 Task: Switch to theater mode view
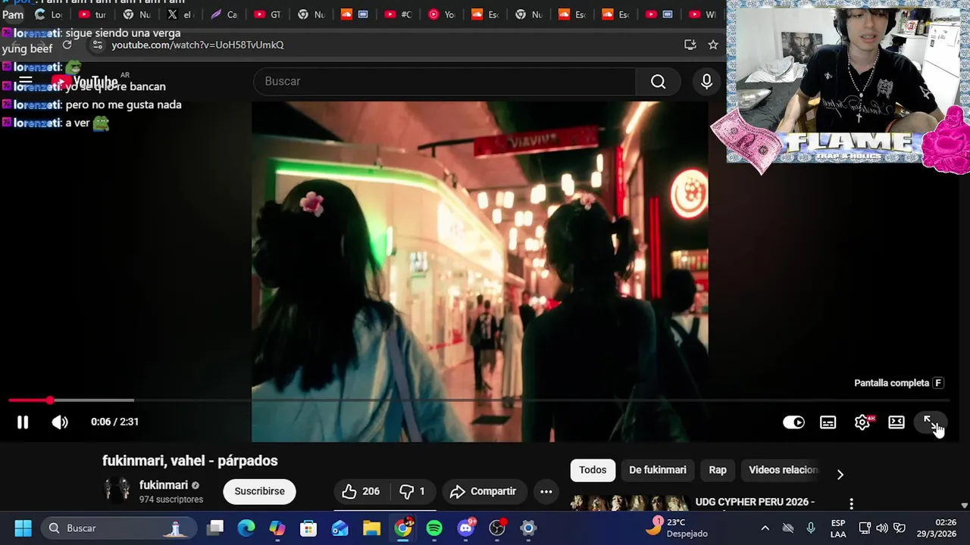click(896, 422)
